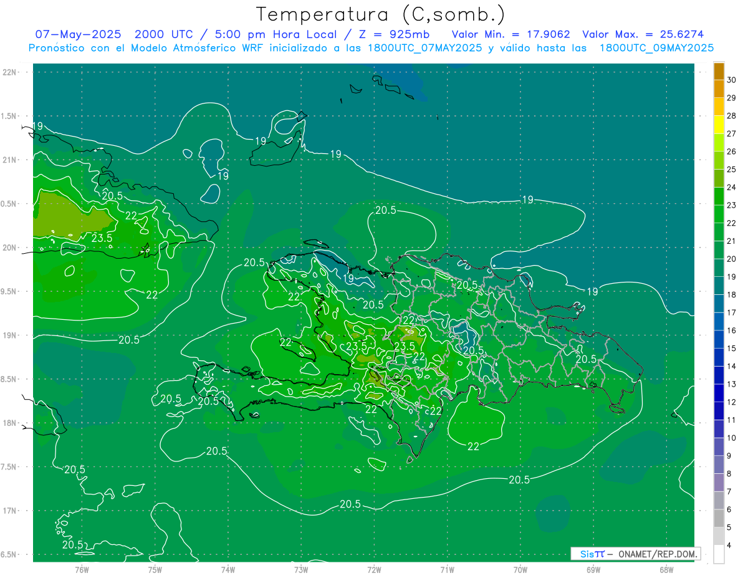
Task: Click the "19N" latitude axis label
Action: click(10, 335)
